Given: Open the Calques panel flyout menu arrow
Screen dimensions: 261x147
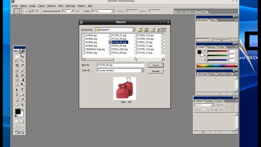Looking at the screenshot, I should 237,101.
